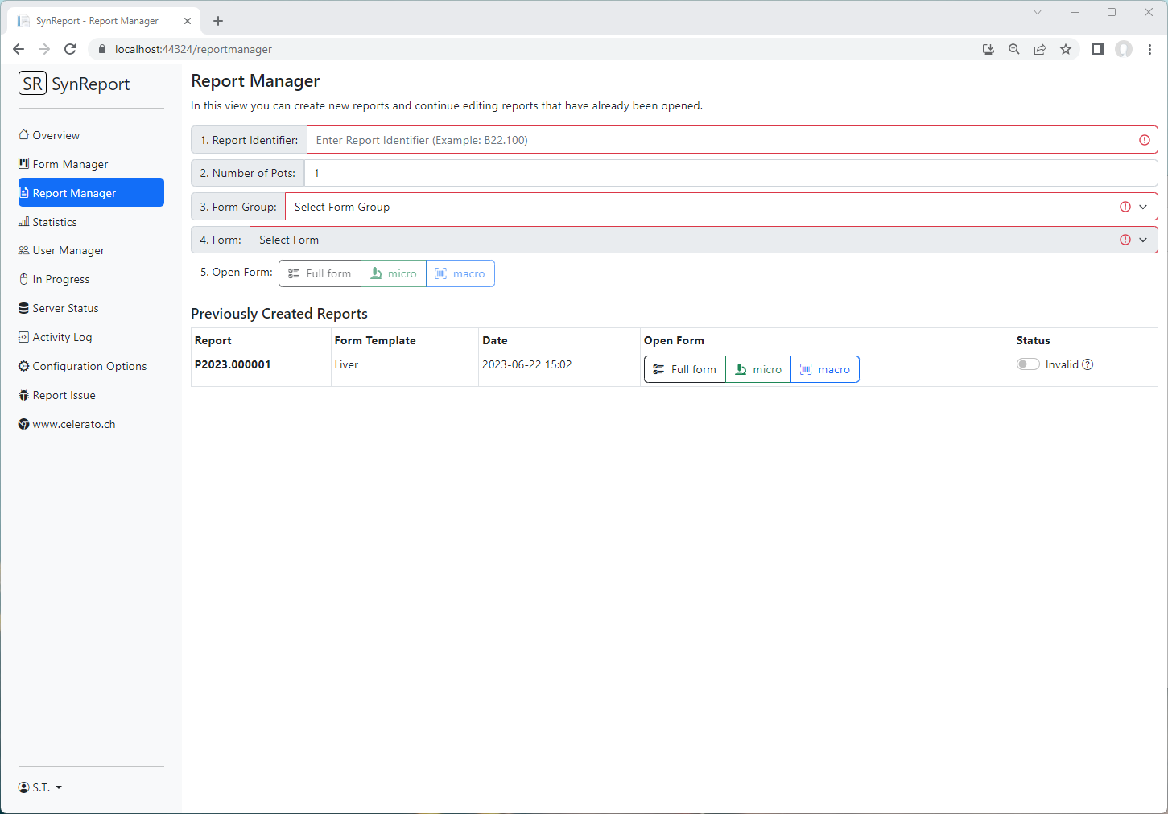Toggle the P2023.000001 report status switch

click(1028, 364)
